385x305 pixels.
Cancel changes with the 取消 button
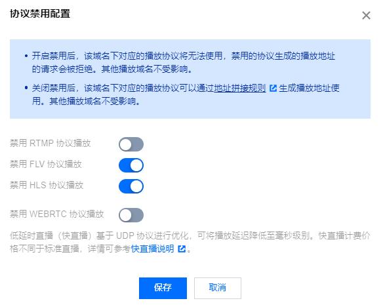[x=218, y=288]
